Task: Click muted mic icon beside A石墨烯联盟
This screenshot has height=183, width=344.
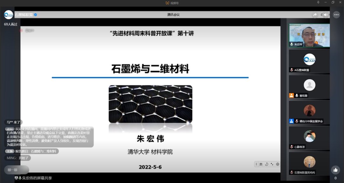Action: click(291, 70)
